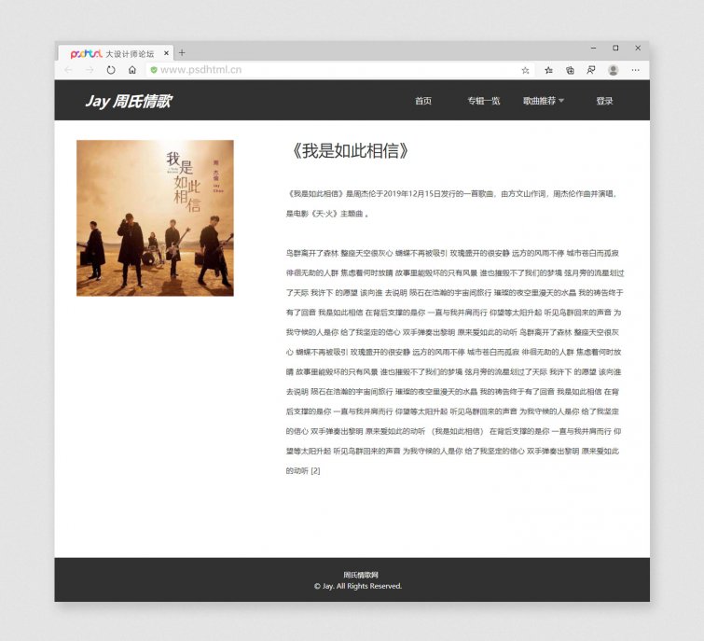Screen dimensions: 704x641
Task: Click the © Jay. All Rights Reserved. text
Action: tap(358, 586)
